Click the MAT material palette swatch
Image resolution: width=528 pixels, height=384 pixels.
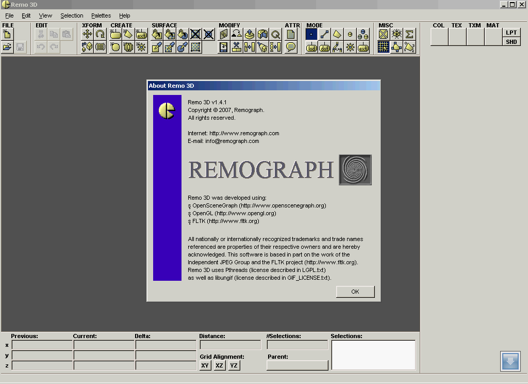tap(493, 37)
